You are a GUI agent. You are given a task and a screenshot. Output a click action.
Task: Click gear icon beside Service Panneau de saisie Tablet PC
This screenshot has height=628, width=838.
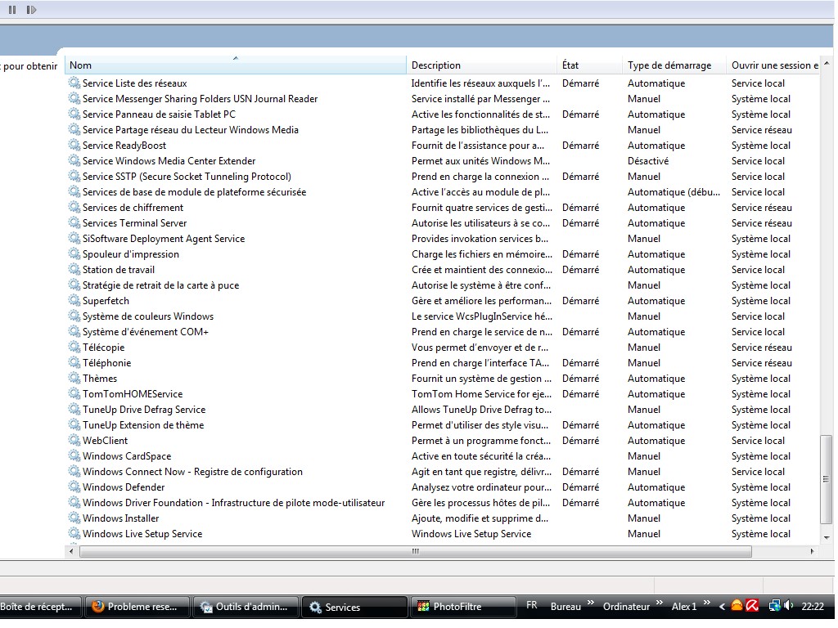point(74,114)
